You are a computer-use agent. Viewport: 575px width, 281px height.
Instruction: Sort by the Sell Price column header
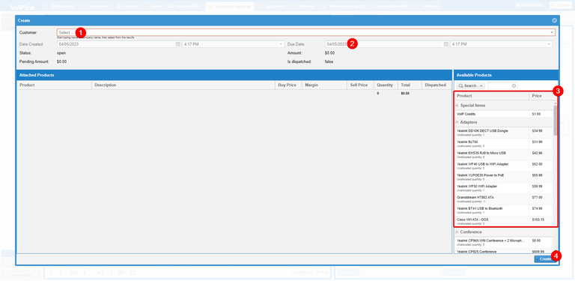[360, 85]
